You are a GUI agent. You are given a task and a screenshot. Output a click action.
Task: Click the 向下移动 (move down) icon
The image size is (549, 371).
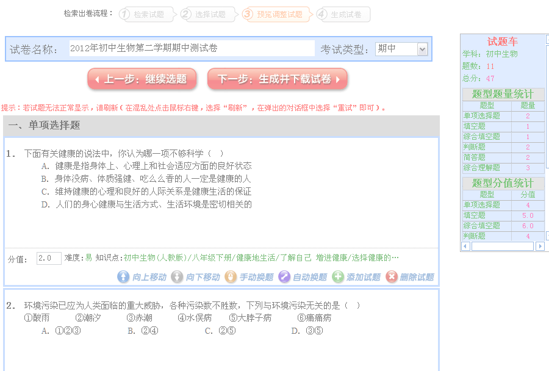click(x=177, y=277)
